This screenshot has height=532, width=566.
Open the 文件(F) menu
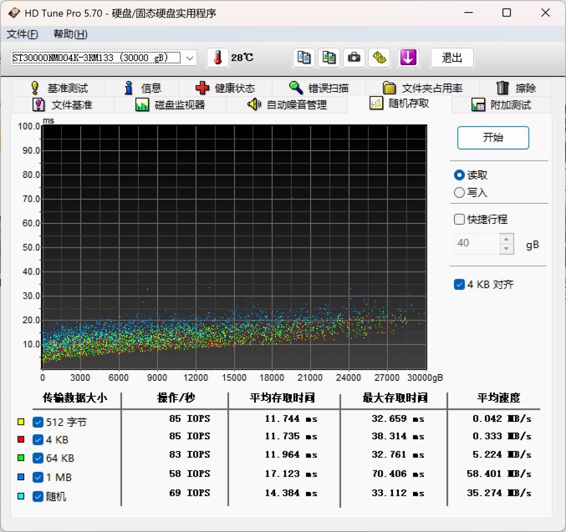click(x=22, y=34)
